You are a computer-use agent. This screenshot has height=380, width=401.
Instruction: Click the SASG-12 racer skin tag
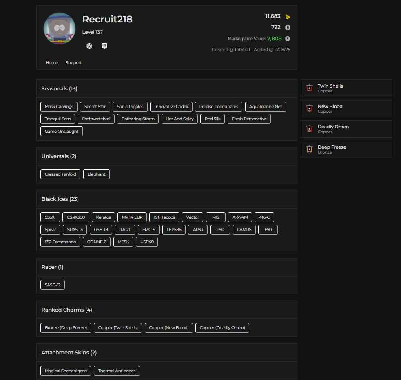pyautogui.click(x=53, y=285)
